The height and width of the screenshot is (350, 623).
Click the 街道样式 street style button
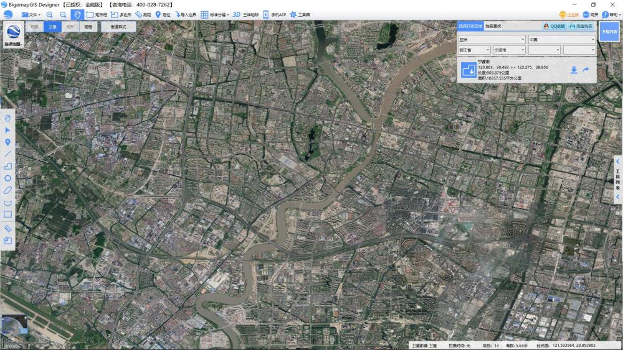coord(118,27)
